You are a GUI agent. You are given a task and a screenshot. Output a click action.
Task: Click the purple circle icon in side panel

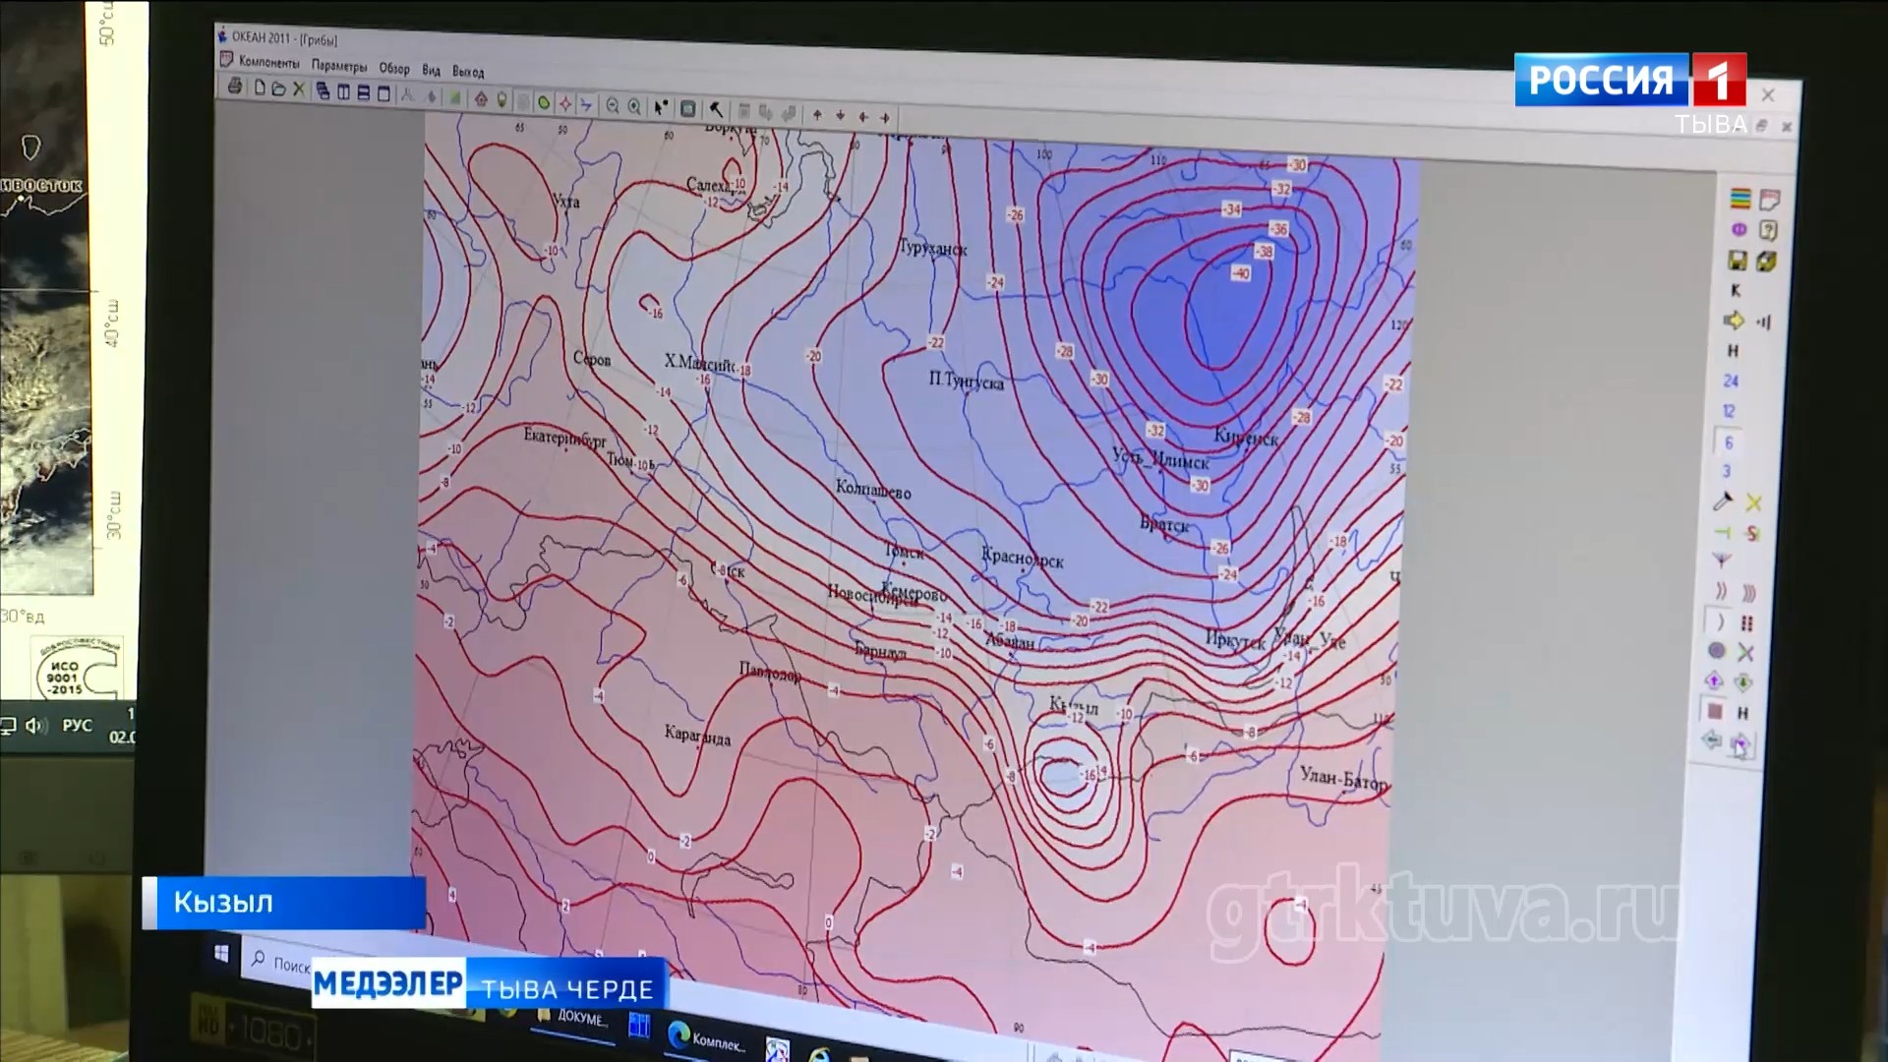tap(1739, 230)
